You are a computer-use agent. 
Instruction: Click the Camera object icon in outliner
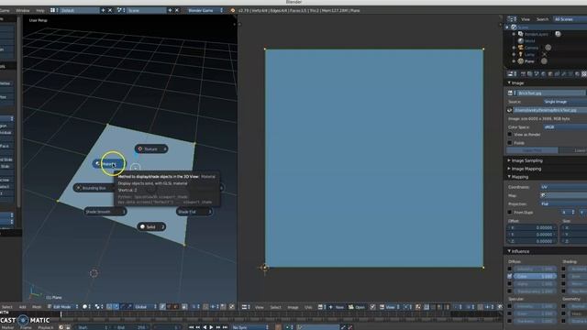pyautogui.click(x=520, y=48)
